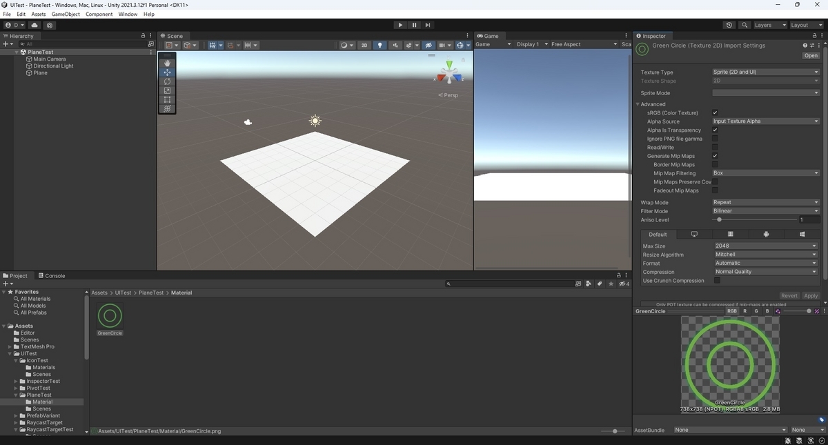The image size is (828, 445).
Task: Open Undo History button
Action: pos(729,25)
